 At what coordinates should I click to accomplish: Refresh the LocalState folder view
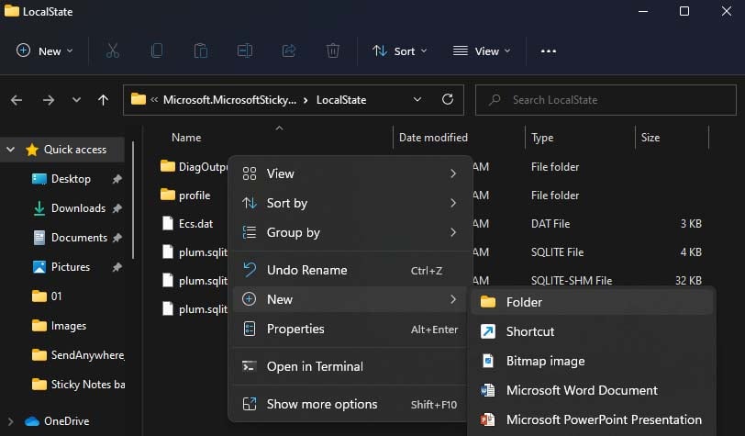click(x=447, y=99)
